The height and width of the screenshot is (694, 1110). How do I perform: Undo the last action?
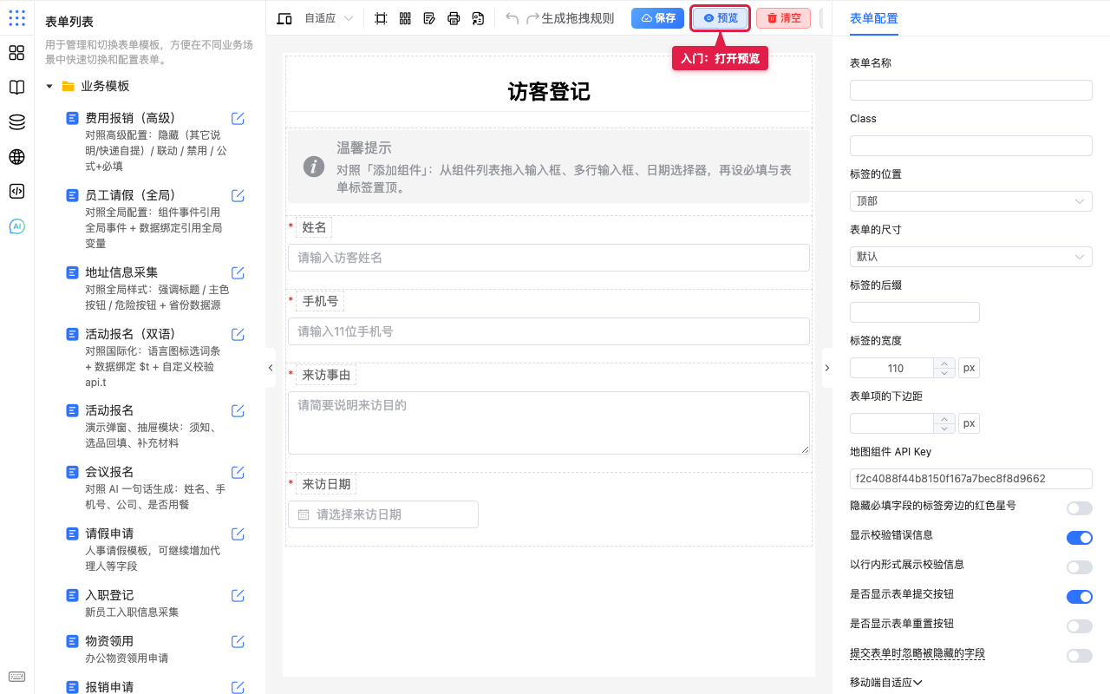pyautogui.click(x=513, y=18)
